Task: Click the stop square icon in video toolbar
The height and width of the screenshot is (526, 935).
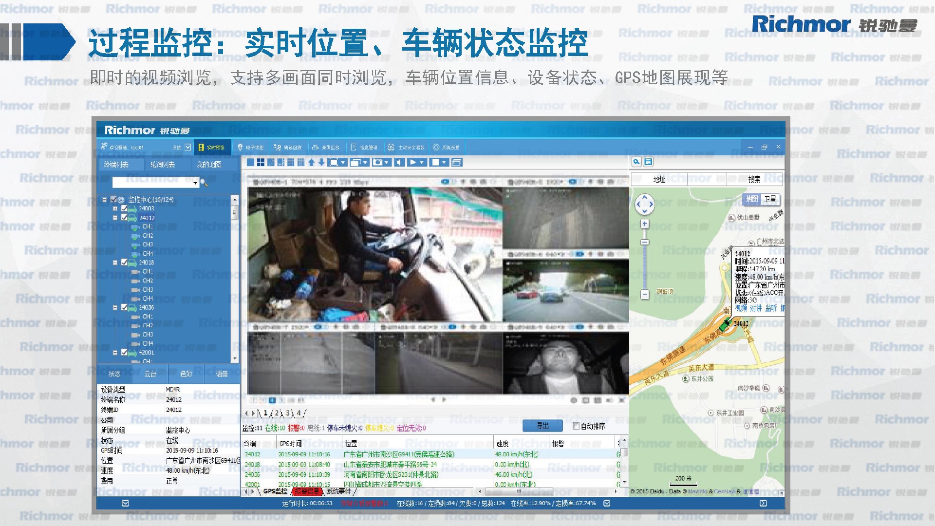Action: pyautogui.click(x=435, y=162)
